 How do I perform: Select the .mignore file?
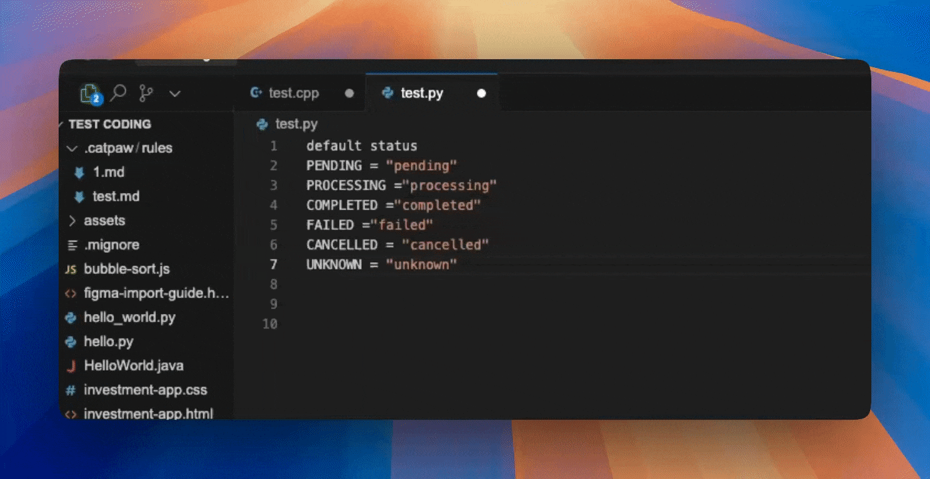[x=111, y=245]
